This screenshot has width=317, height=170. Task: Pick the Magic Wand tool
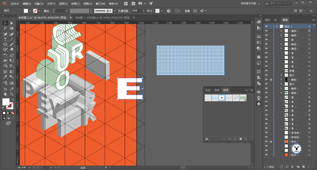(5, 28)
